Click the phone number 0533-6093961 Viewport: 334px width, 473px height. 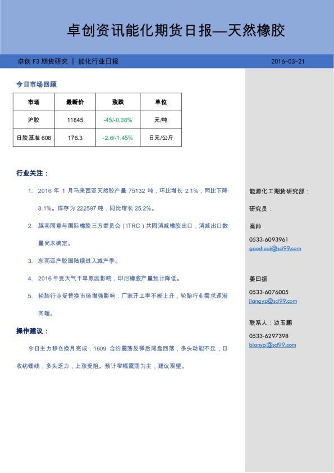pyautogui.click(x=268, y=239)
